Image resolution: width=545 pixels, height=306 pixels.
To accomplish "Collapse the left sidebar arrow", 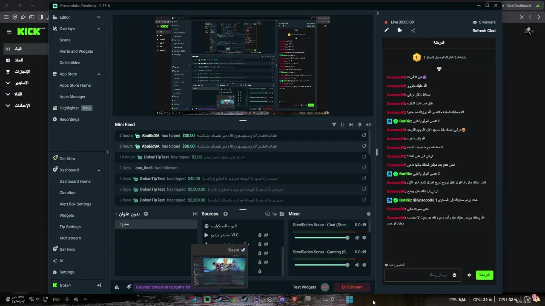I will [x=108, y=152].
